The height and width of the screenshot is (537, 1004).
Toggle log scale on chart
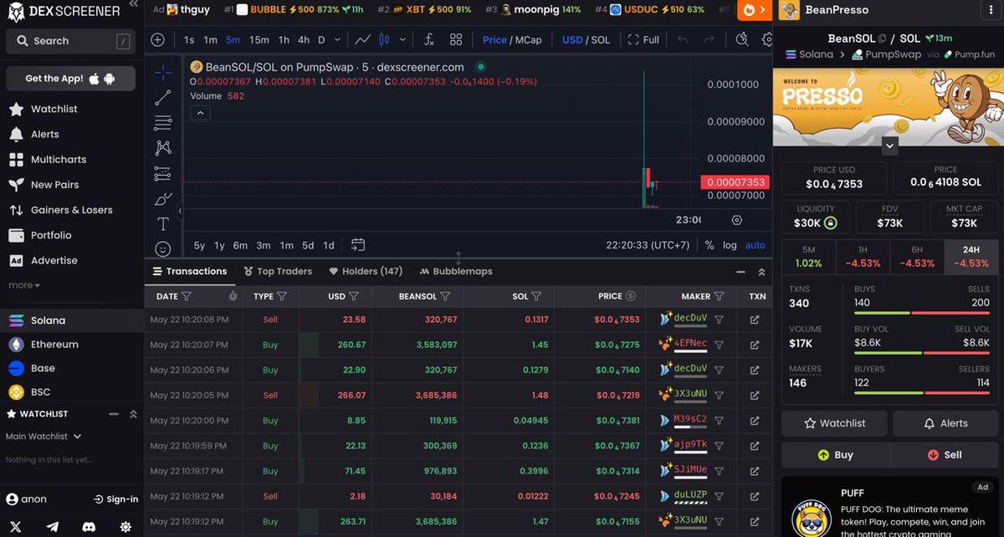[x=730, y=245]
